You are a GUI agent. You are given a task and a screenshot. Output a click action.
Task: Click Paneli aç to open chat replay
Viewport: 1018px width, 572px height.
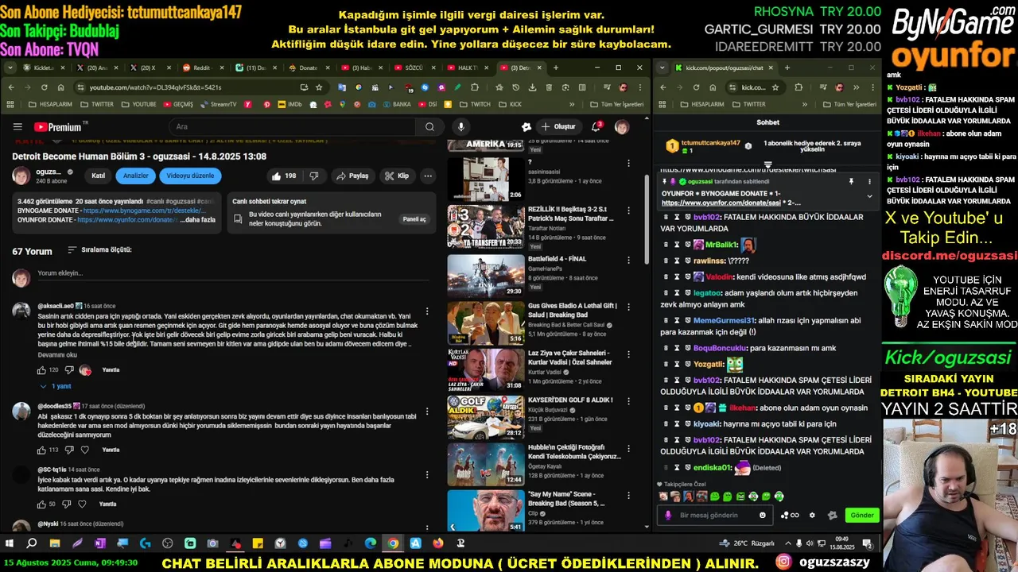tap(414, 218)
